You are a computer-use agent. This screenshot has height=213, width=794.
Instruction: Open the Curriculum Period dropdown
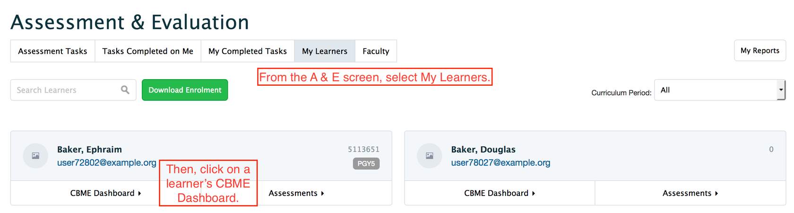[719, 90]
